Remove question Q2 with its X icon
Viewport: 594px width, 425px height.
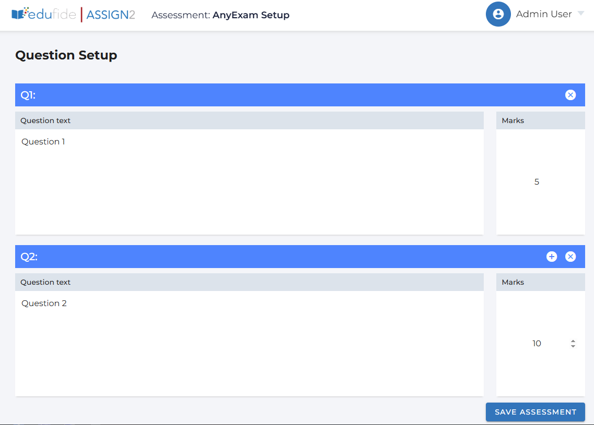570,256
